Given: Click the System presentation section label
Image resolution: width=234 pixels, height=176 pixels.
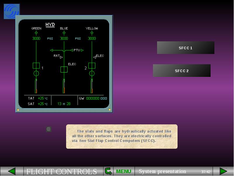Looking at the screenshot, I should pos(163,171).
